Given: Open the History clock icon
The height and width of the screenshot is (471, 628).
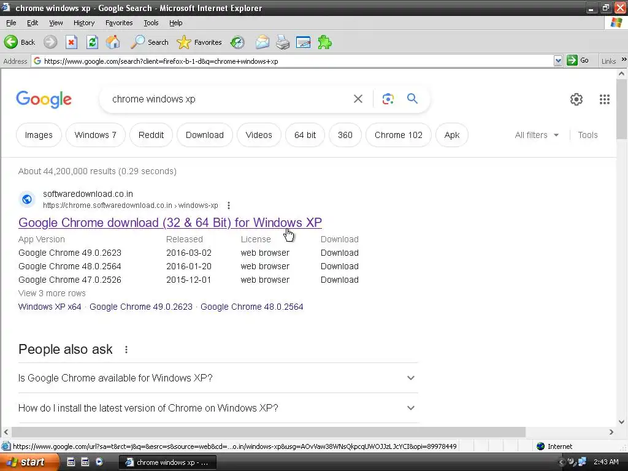Looking at the screenshot, I should (237, 42).
